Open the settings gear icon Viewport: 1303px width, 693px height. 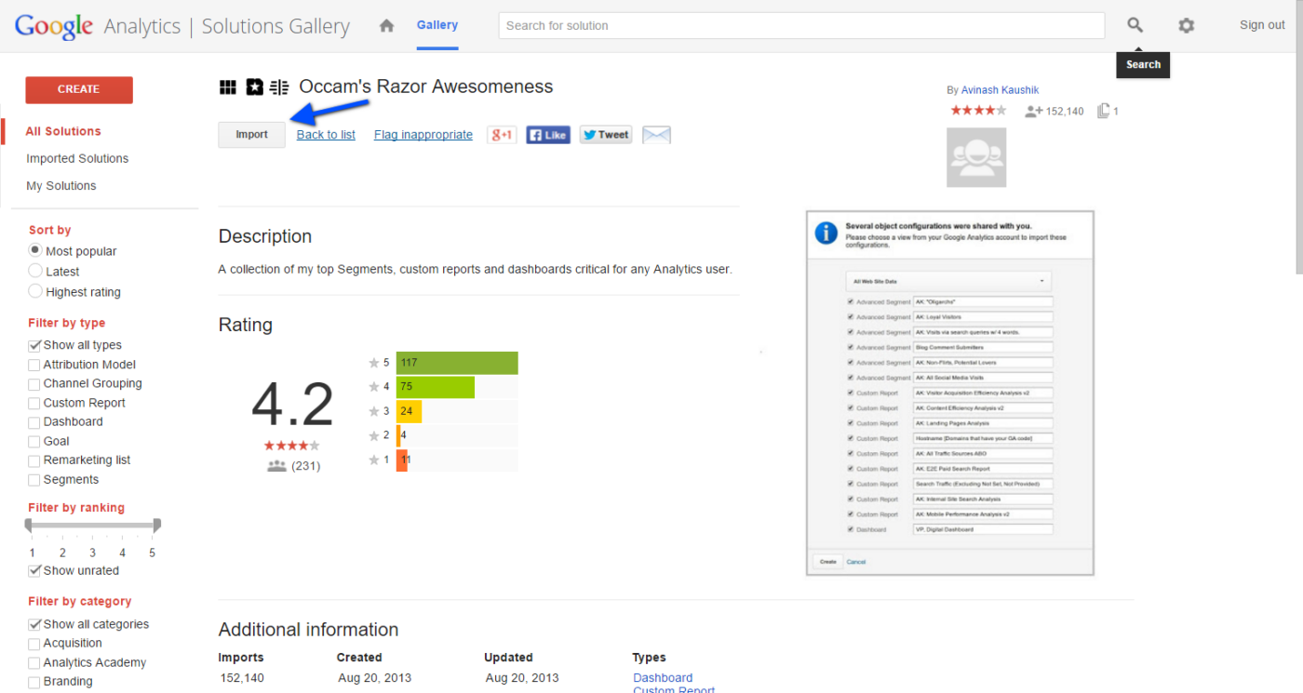click(x=1186, y=26)
